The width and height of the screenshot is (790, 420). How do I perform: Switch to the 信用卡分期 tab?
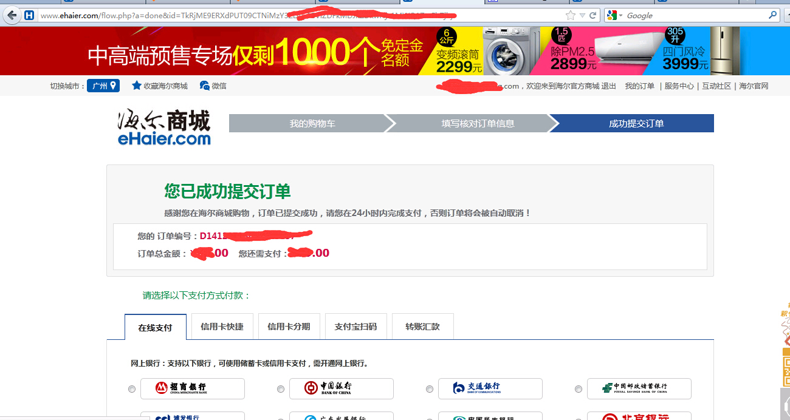tap(289, 327)
